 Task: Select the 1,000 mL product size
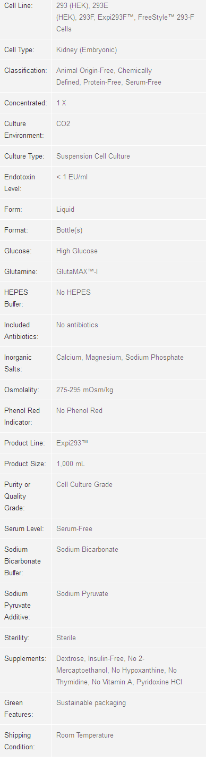71,464
